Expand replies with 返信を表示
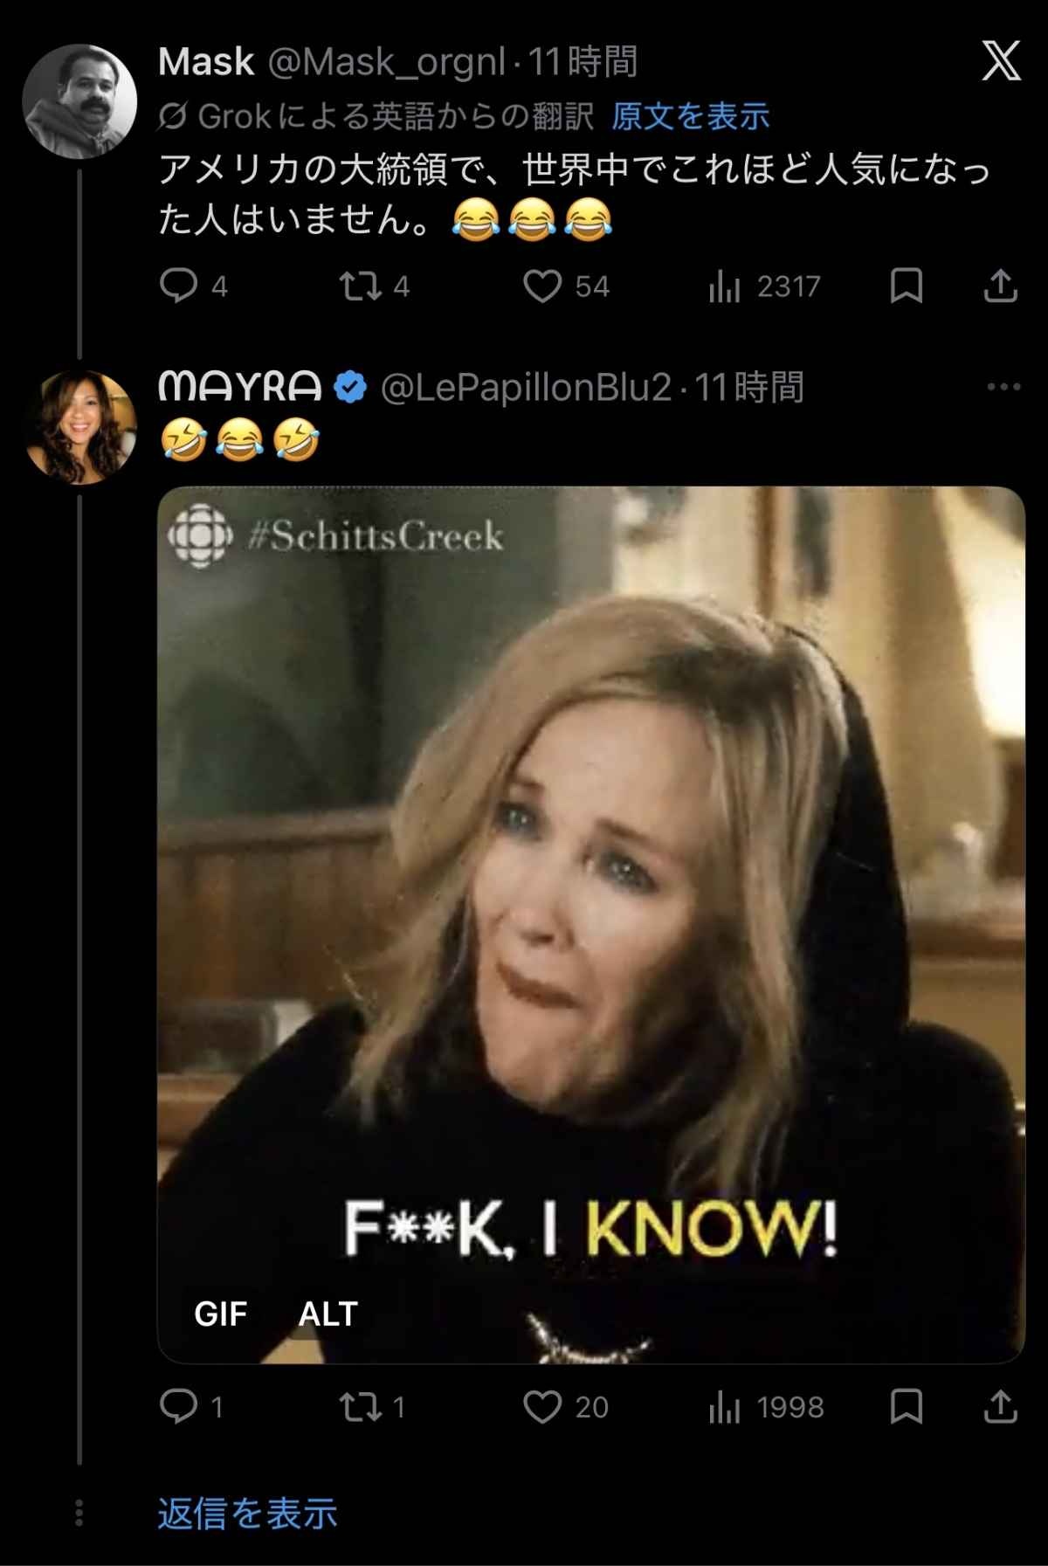1048x1566 pixels. pyautogui.click(x=247, y=1514)
